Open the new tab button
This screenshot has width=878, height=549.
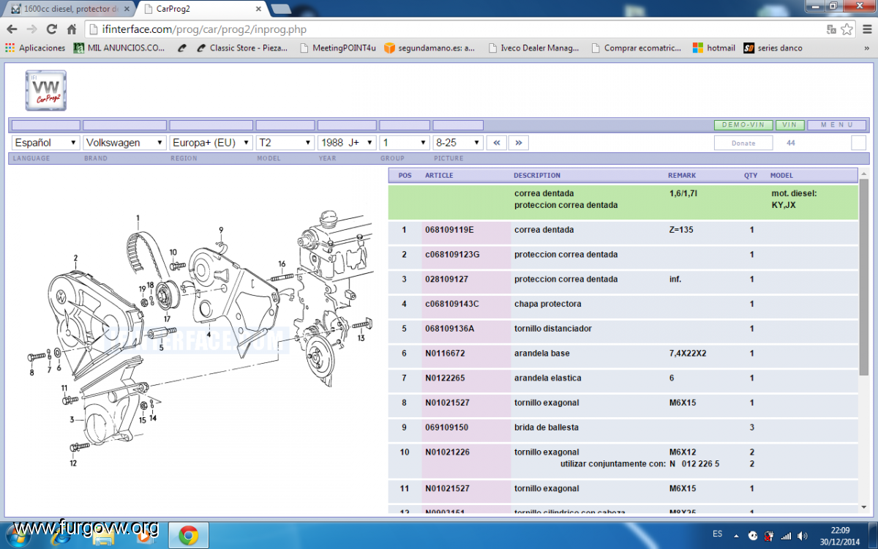(x=280, y=9)
